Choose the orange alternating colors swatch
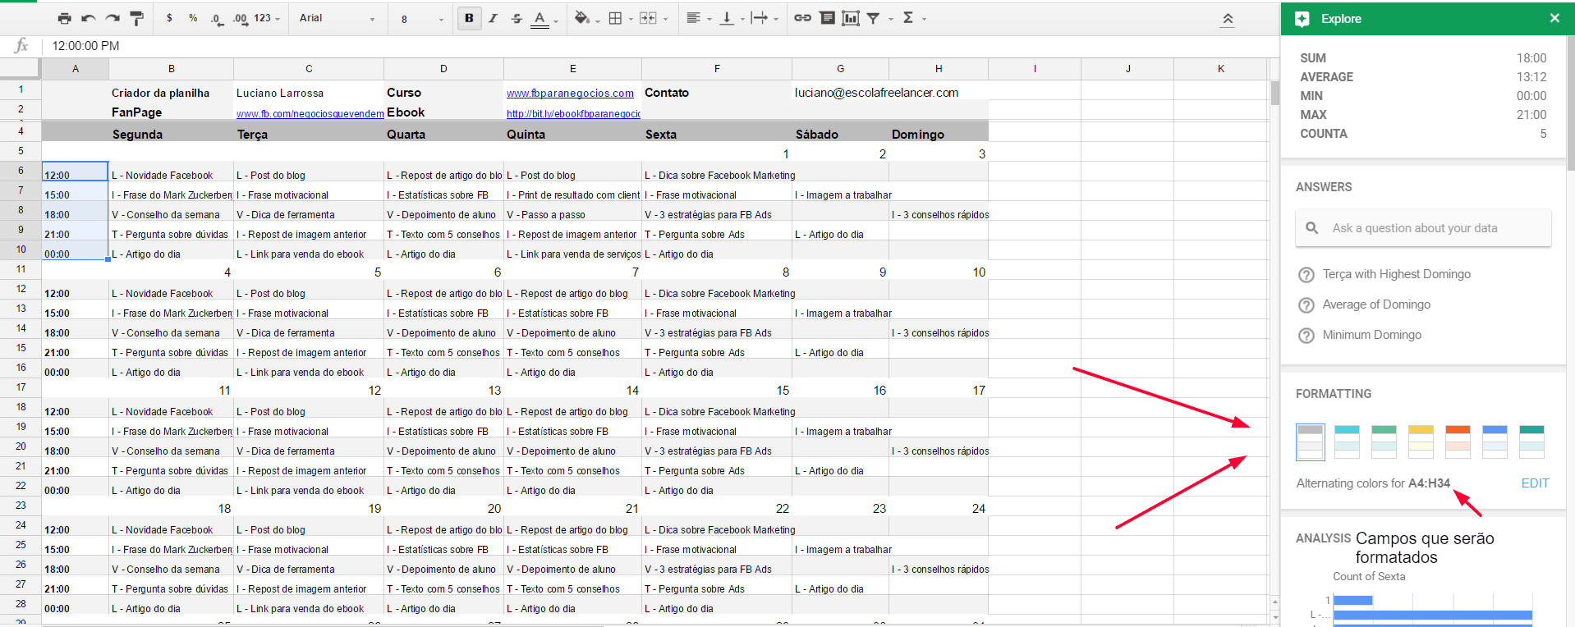The image size is (1575, 627). click(x=1458, y=442)
